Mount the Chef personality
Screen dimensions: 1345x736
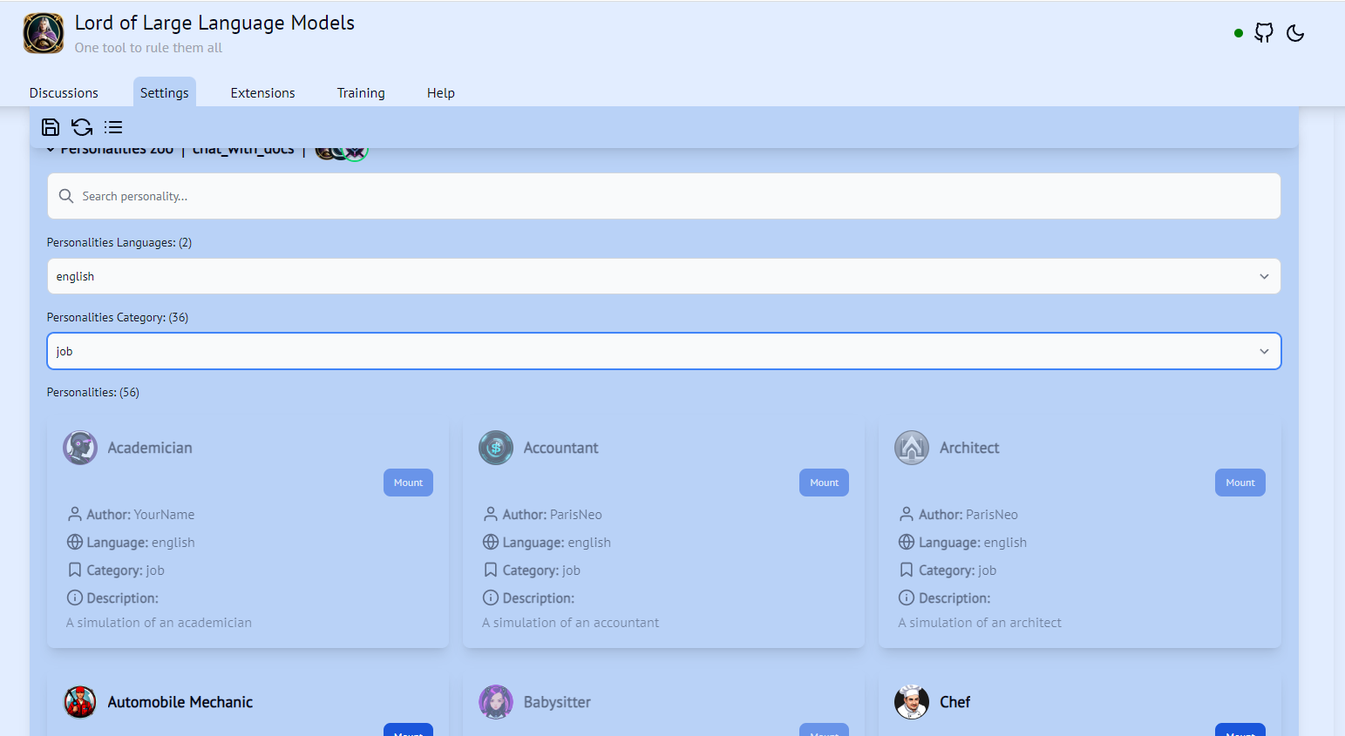1240,730
